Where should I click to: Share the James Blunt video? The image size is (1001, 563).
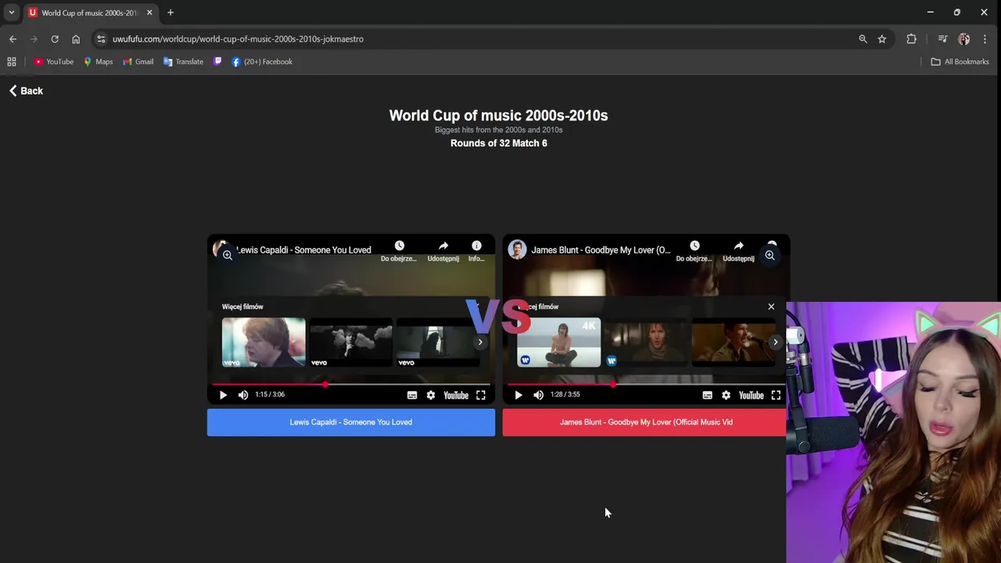[x=738, y=250]
